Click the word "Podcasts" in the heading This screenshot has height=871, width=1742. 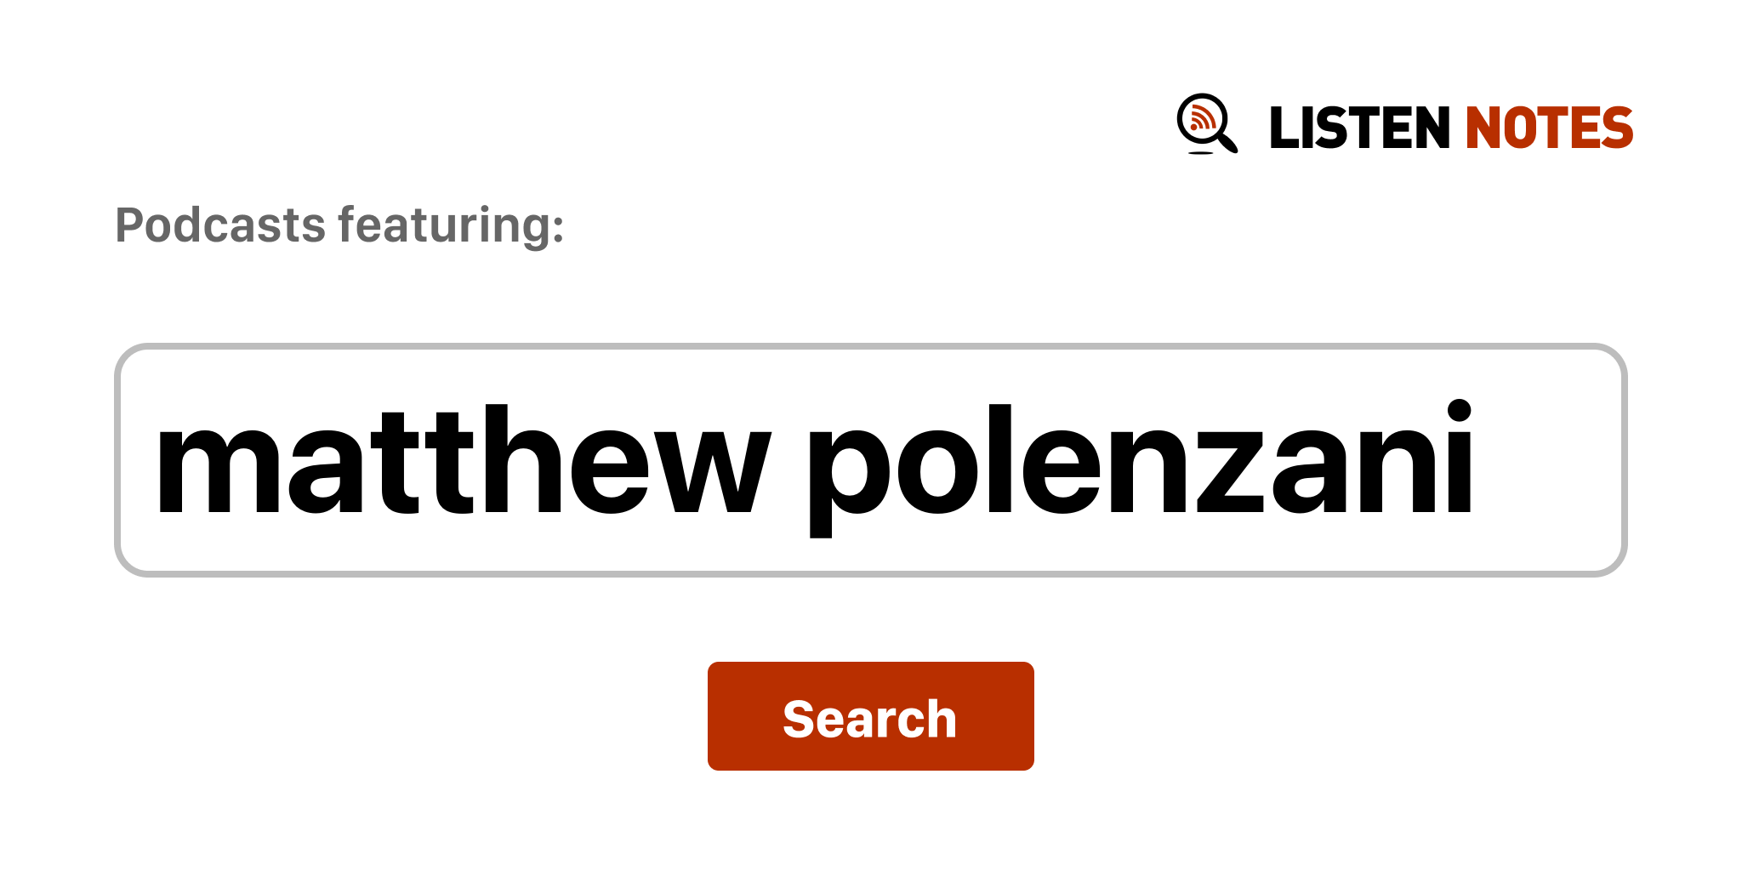point(220,225)
